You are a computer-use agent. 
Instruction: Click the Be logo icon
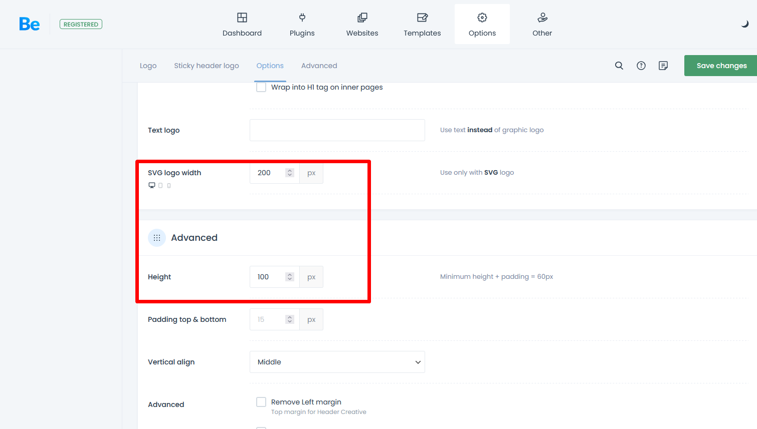(30, 24)
